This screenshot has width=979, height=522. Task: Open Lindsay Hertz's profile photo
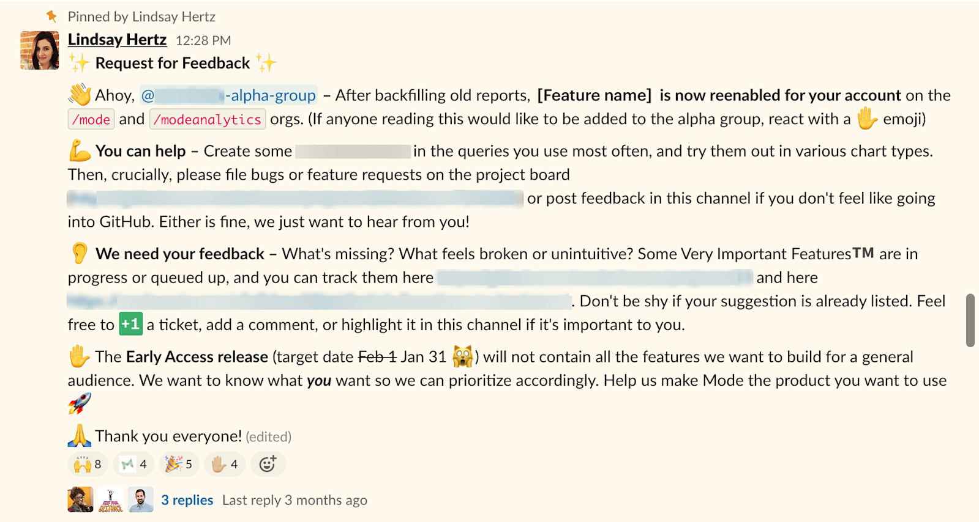(x=40, y=50)
